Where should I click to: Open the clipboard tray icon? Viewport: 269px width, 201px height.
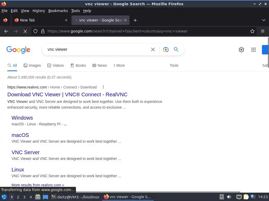pyautogui.click(x=246, y=197)
